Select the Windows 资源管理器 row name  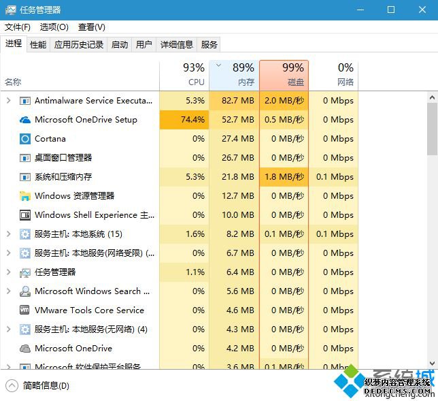(75, 196)
